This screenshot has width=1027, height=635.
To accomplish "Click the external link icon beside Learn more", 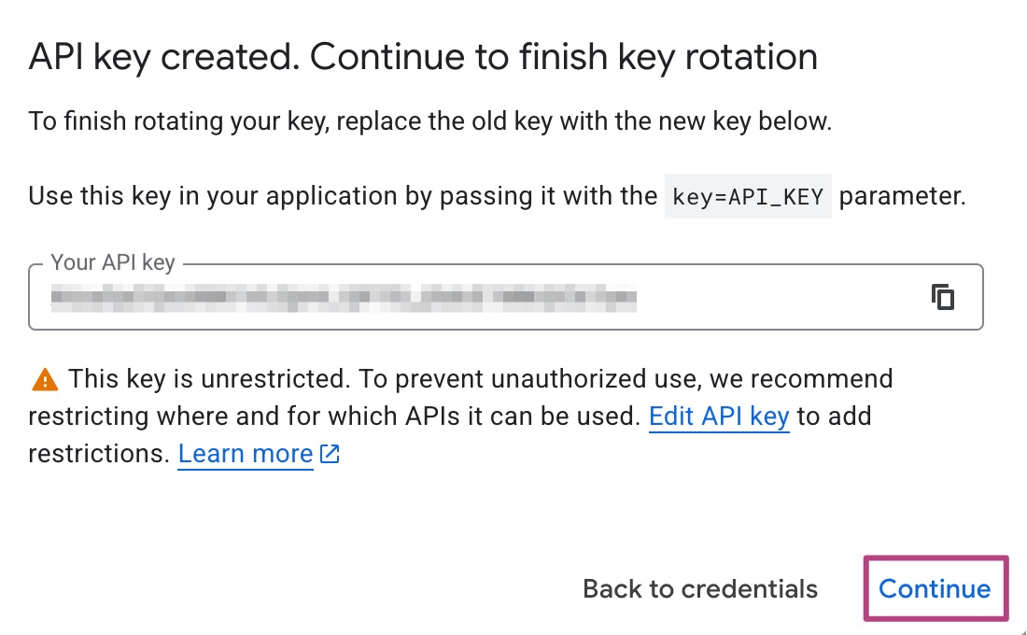I will tap(330, 455).
